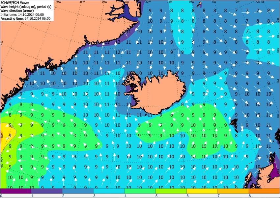The width and height of the screenshot is (280, 198).
Task: Select the 30W longitude label at top
Action: [104, 2]
